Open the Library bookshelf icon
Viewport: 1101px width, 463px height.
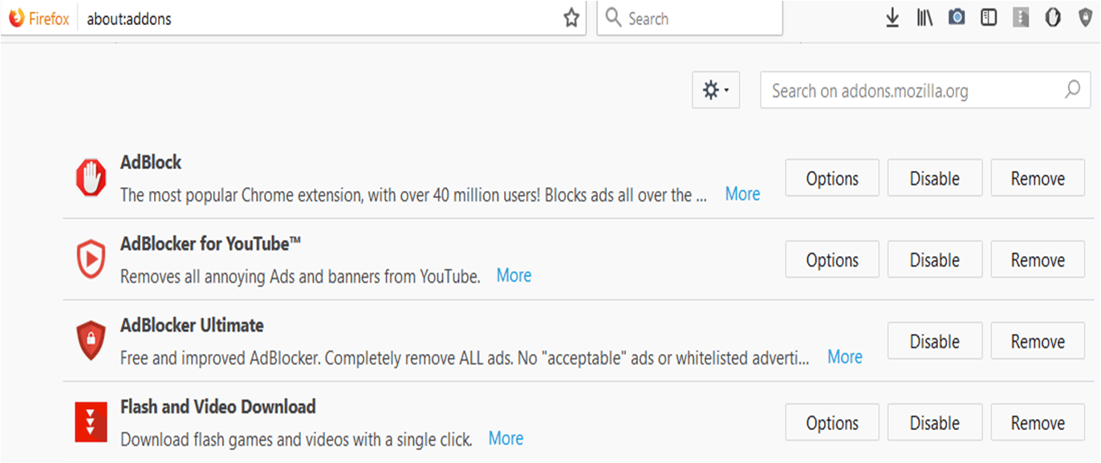pyautogui.click(x=924, y=18)
